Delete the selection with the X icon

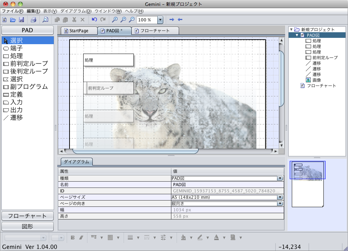(82, 20)
